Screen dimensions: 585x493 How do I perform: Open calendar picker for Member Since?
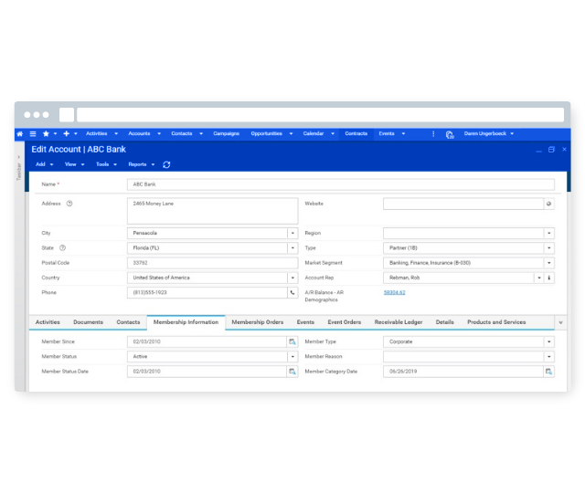pos(292,342)
